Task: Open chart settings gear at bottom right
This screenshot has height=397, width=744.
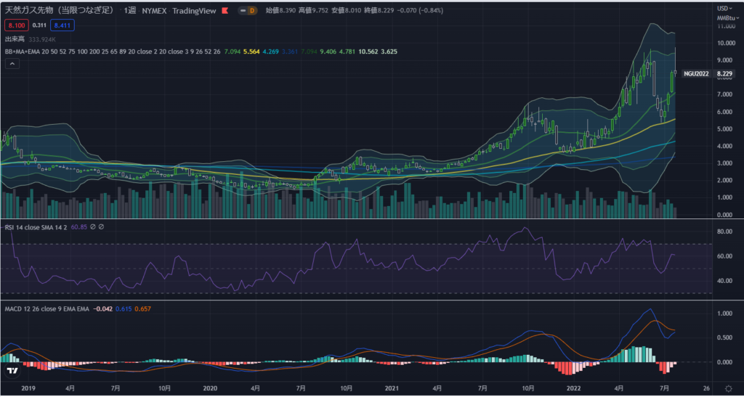Action: click(x=728, y=388)
